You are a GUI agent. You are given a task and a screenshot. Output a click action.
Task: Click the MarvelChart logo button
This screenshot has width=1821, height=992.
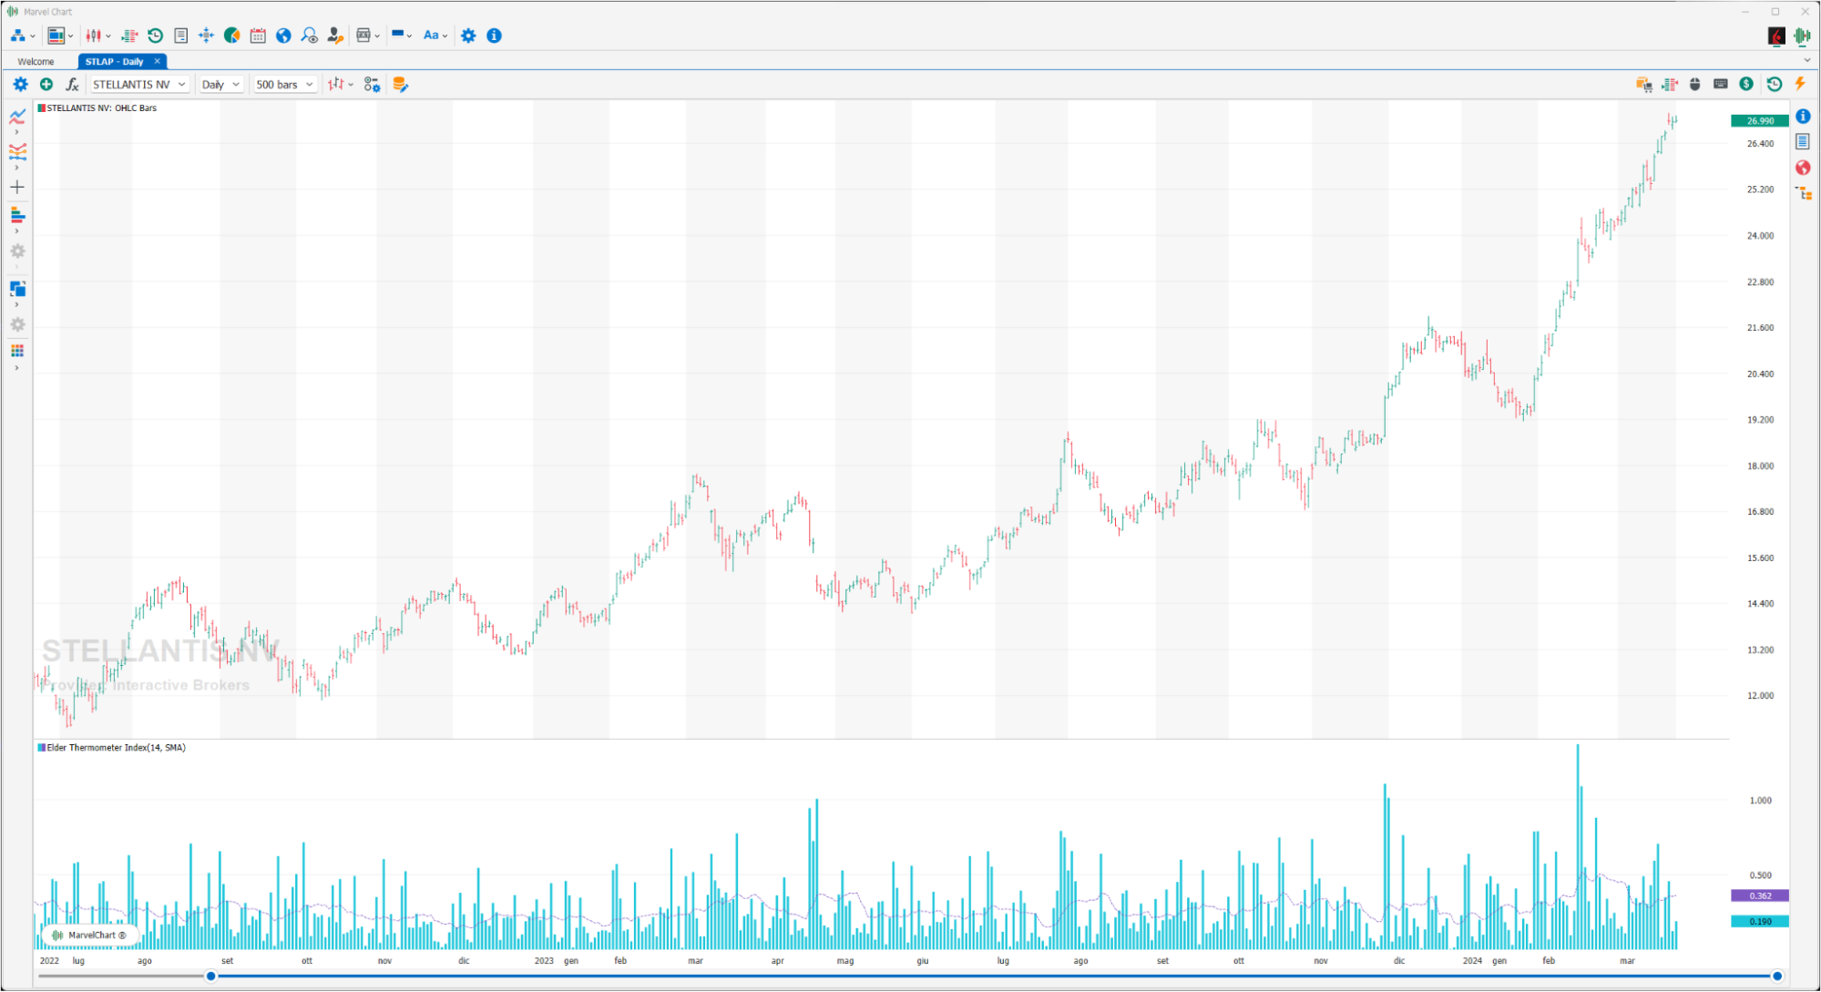tap(89, 935)
